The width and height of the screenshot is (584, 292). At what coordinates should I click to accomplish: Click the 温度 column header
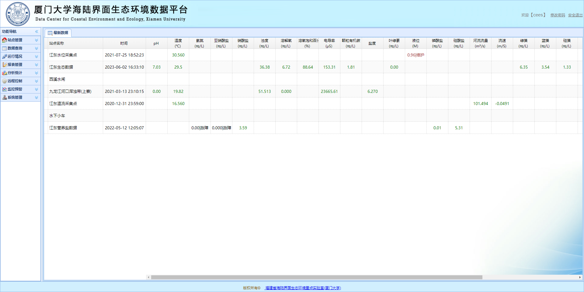[x=178, y=43]
